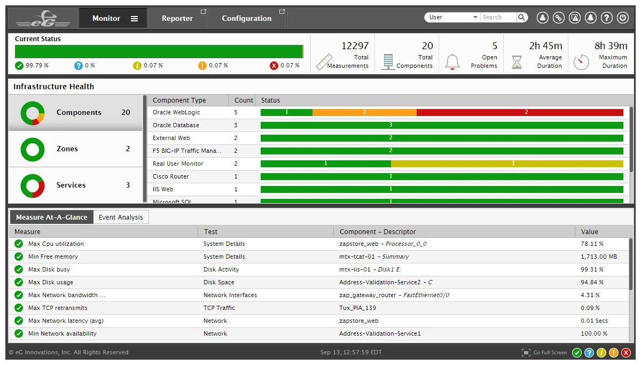
Task: Click the Max Network latency (avg) measure
Action: pos(66,321)
